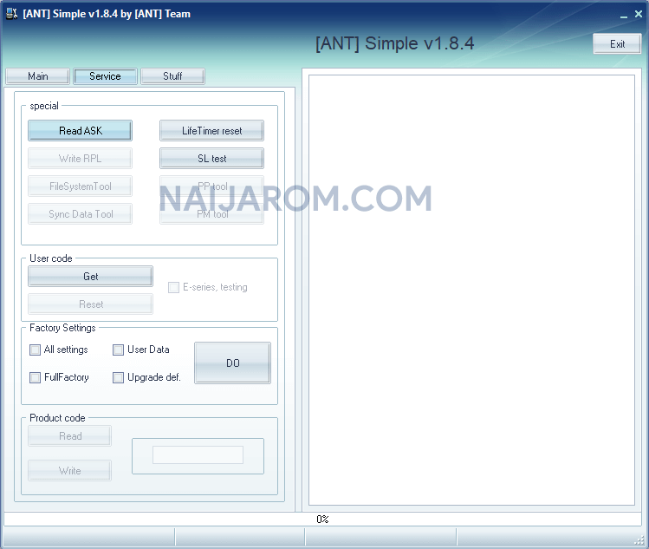Focus the Product code input field
The image size is (649, 549).
point(198,455)
